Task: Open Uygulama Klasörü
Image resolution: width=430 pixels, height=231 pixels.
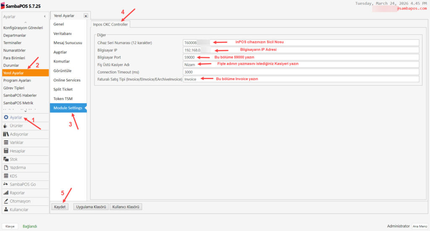Action: tap(91, 207)
